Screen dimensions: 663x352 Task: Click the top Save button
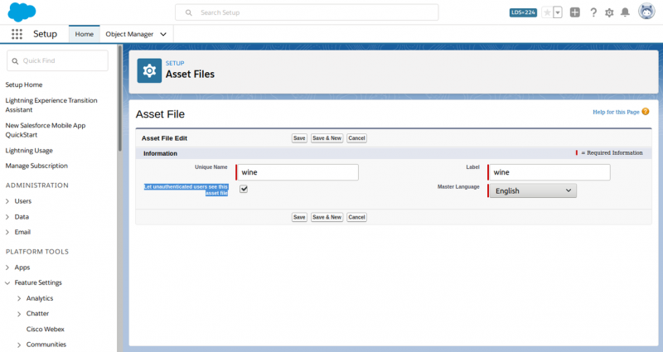[299, 138]
